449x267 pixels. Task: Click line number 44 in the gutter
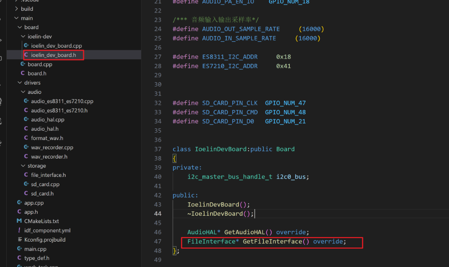pos(158,214)
